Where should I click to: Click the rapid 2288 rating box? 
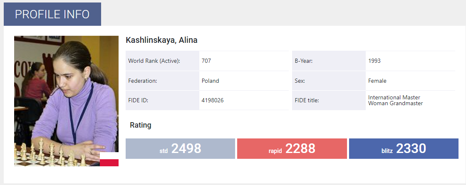pos(292,148)
